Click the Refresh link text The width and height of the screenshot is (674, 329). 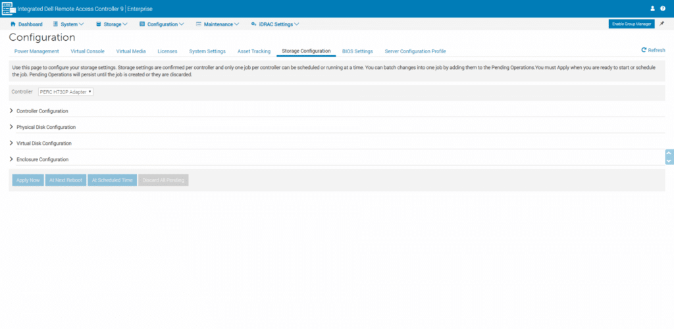[656, 50]
